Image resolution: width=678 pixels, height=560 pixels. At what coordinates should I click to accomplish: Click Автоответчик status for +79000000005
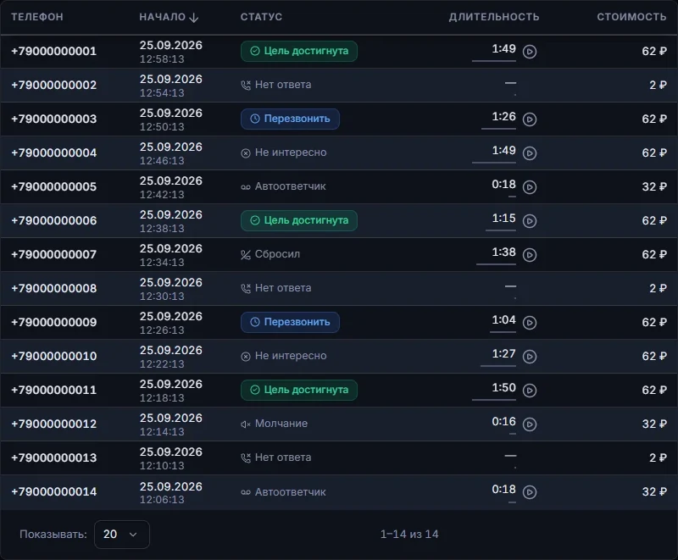(283, 186)
